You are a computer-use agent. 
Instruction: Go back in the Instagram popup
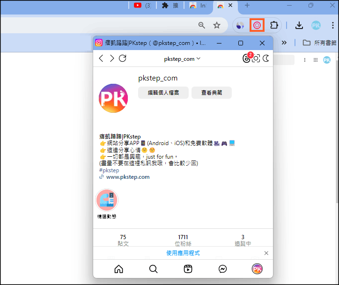[x=101, y=58]
